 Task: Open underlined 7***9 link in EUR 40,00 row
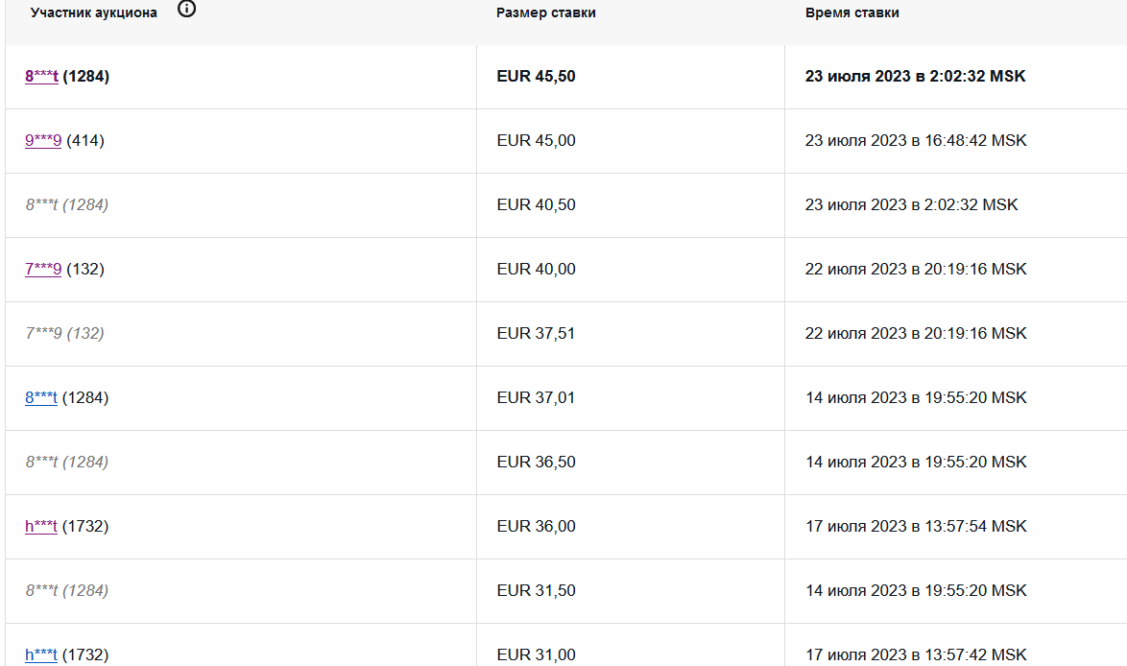(43, 269)
